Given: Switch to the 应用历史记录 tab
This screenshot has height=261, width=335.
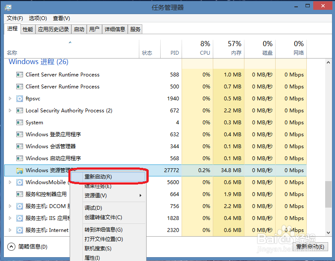Looking at the screenshot, I should 53,29.
